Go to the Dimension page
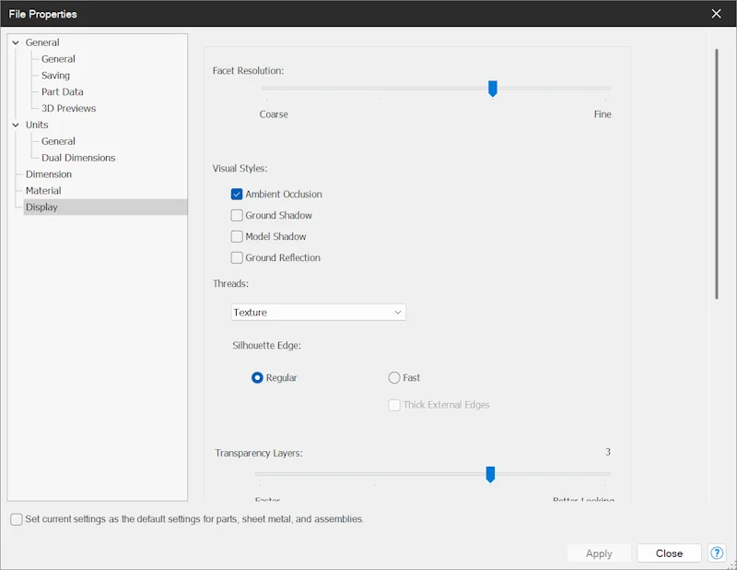This screenshot has height=570, width=737. coord(49,174)
